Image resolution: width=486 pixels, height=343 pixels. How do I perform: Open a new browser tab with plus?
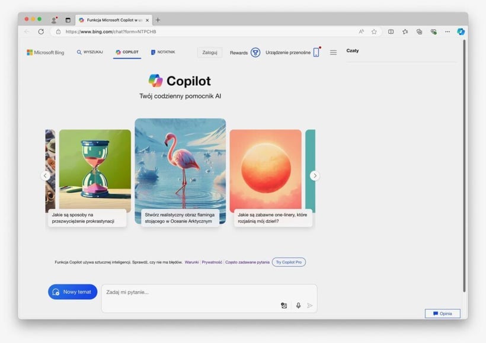[158, 20]
